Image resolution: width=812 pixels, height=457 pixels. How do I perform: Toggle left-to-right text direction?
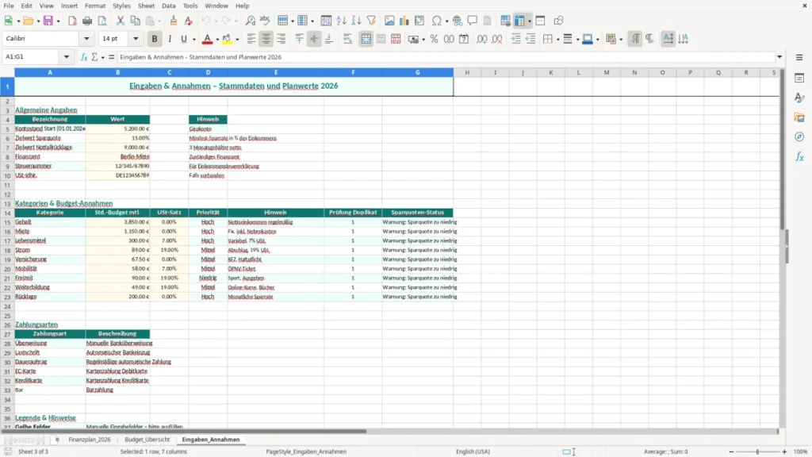[635, 39]
